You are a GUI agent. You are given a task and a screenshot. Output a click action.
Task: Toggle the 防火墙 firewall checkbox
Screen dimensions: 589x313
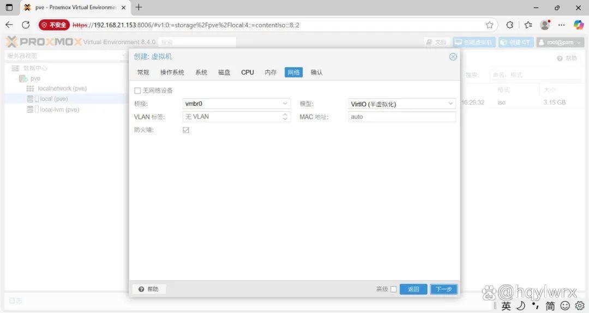[x=185, y=130]
